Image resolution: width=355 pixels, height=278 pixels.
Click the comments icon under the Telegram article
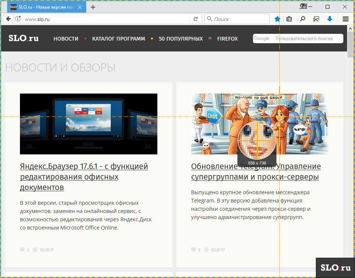193,250
